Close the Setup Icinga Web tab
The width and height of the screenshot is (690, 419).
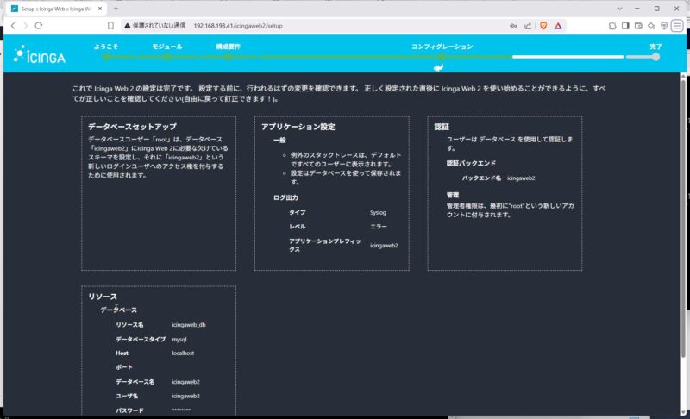click(x=100, y=9)
